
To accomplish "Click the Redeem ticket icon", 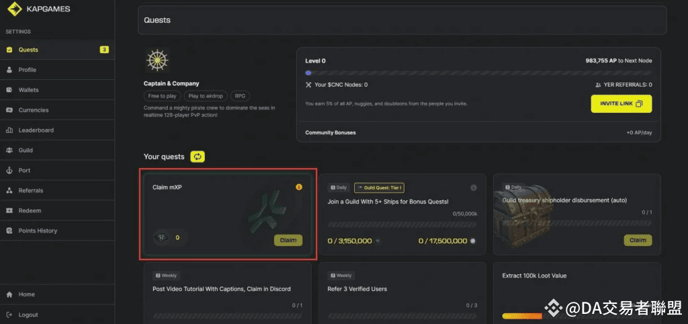I will [9, 210].
